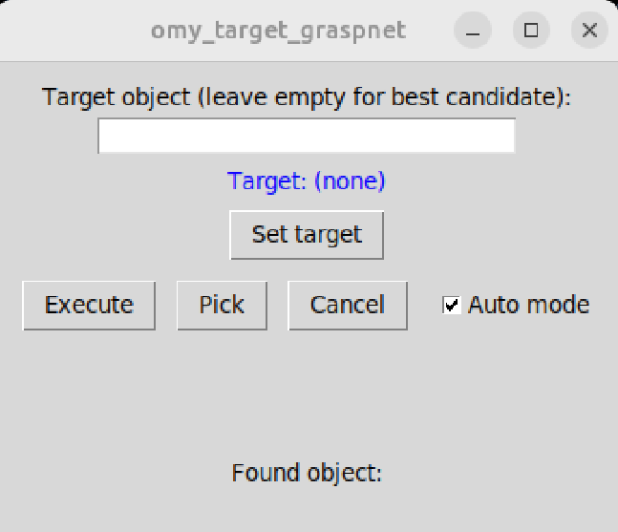Click the Found object: label
This screenshot has width=618, height=532.
(x=307, y=473)
